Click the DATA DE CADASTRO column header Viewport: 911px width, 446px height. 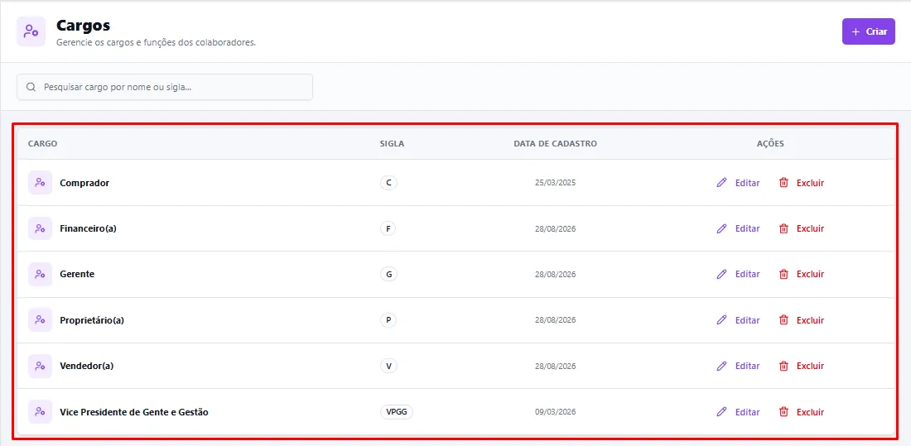[x=556, y=143]
